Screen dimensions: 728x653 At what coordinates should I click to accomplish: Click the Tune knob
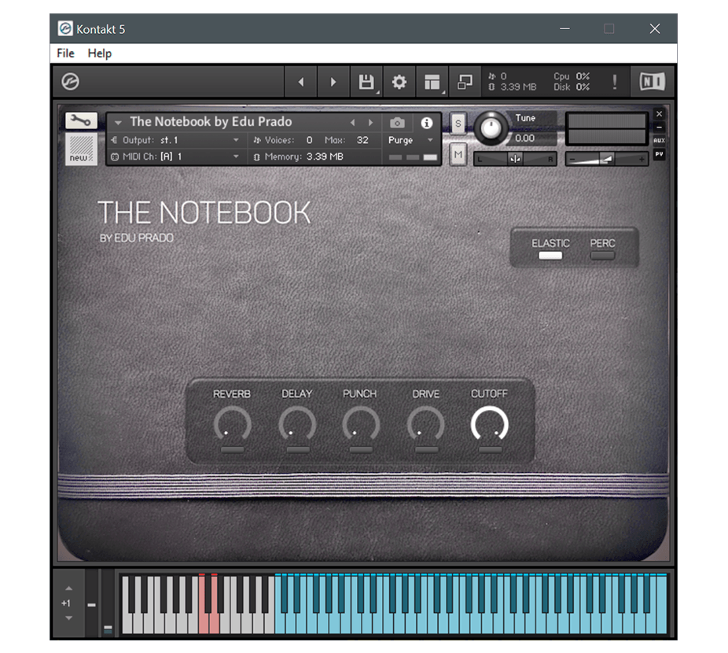(491, 127)
